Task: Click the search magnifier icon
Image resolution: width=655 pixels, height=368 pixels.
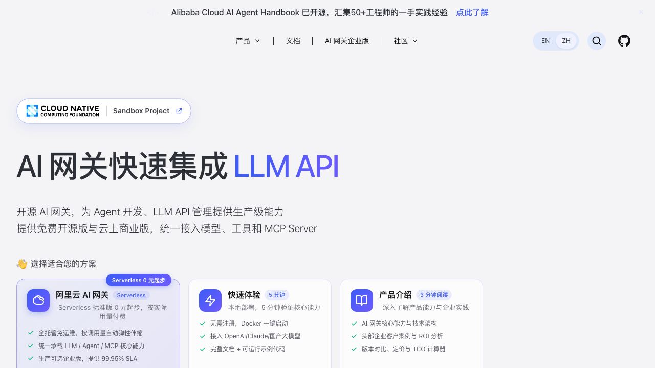Action: tap(597, 41)
